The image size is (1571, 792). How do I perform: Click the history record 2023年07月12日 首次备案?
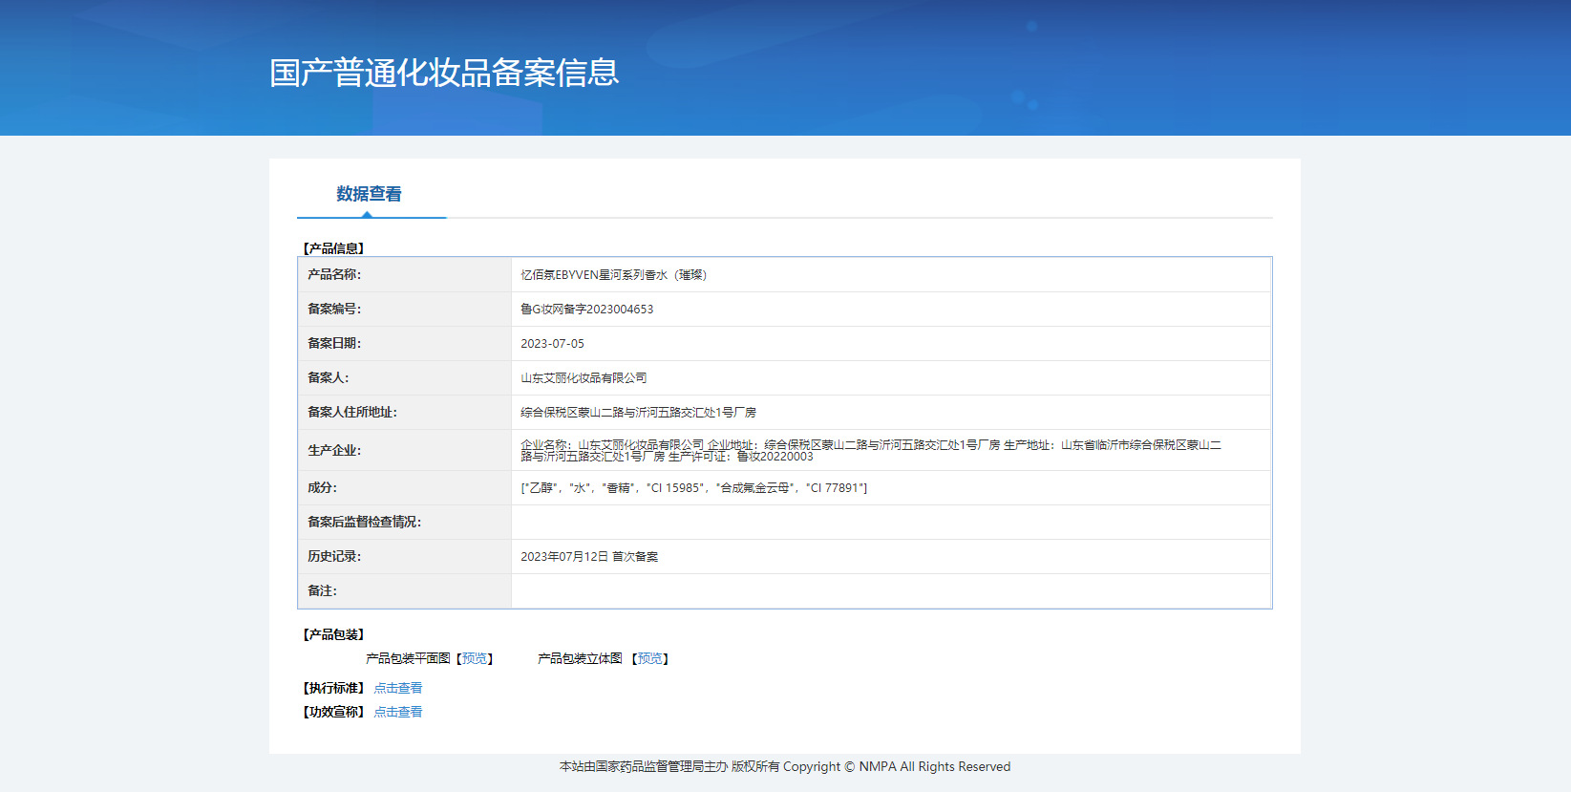tap(589, 557)
